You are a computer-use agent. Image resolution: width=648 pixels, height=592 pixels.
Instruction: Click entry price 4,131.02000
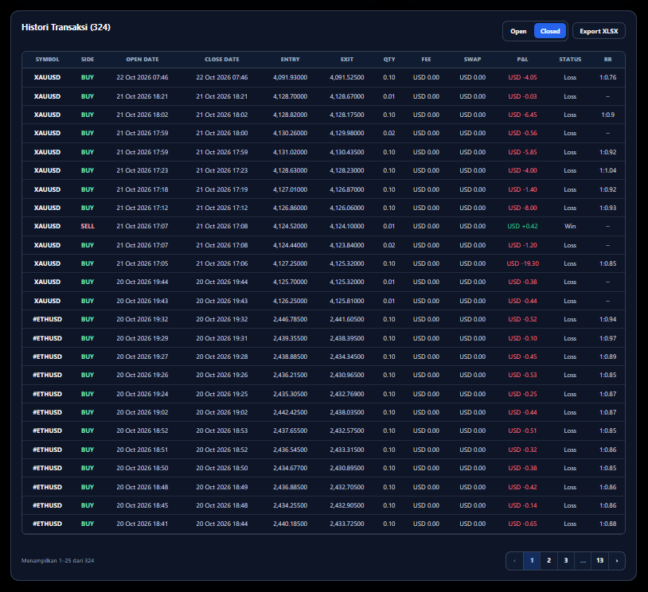click(290, 153)
